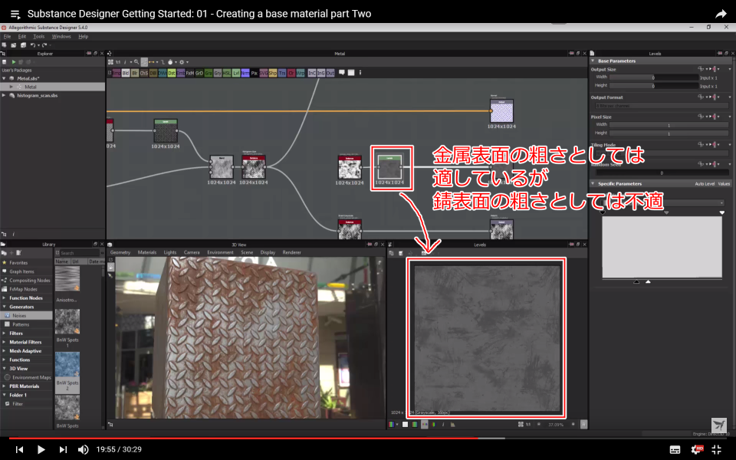Open the 3D View Environment menu
Image resolution: width=736 pixels, height=460 pixels.
(x=220, y=252)
